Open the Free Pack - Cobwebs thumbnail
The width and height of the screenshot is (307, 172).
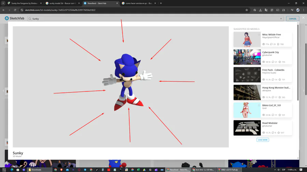tap(247, 75)
